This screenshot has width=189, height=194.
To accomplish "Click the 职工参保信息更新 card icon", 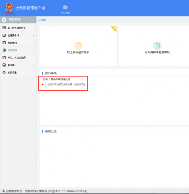I will point(78,45).
